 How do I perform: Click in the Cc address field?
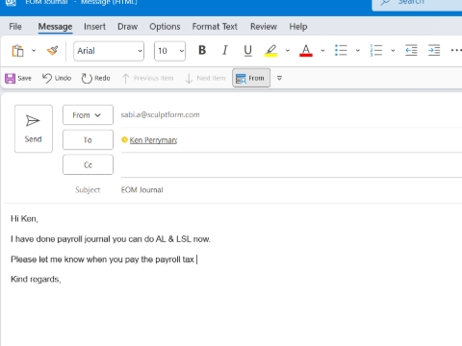(x=292, y=164)
